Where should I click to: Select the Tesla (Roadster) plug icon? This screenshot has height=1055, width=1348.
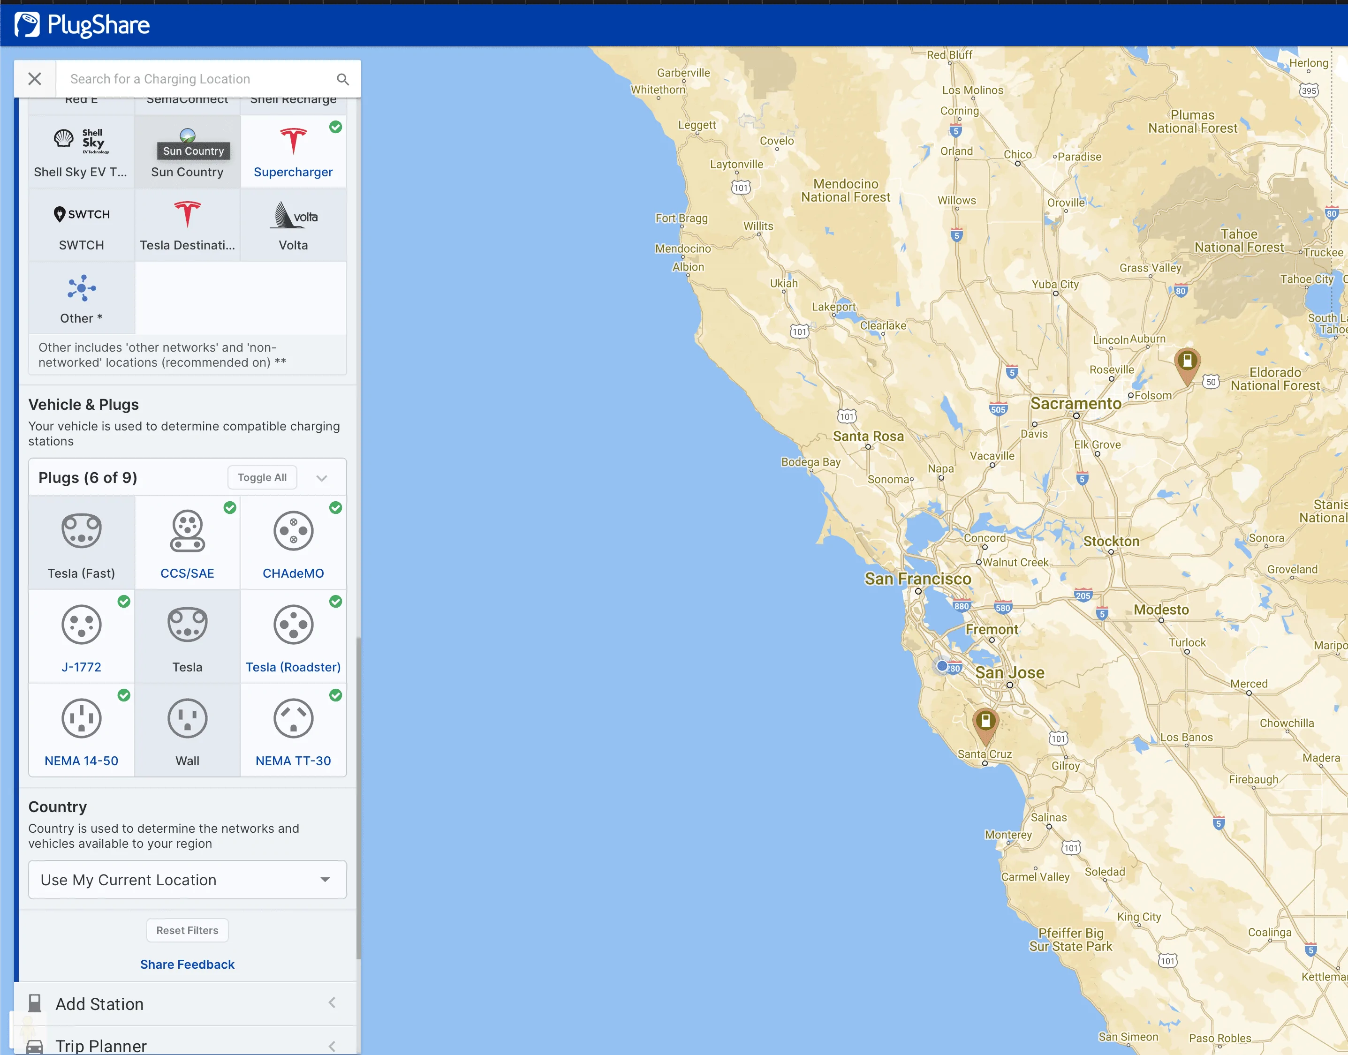coord(294,625)
